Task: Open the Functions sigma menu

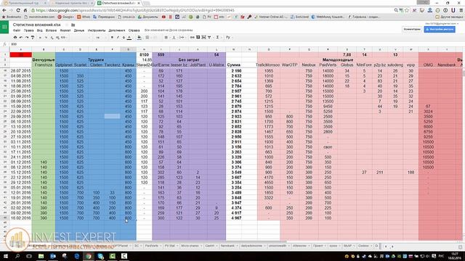Action: tap(217, 37)
